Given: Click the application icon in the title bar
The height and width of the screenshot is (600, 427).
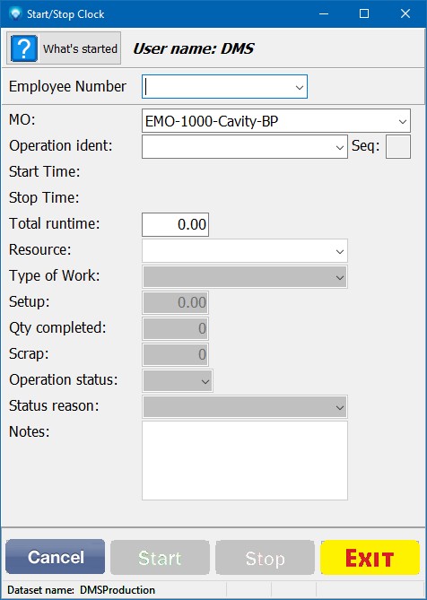Looking at the screenshot, I should (x=15, y=14).
